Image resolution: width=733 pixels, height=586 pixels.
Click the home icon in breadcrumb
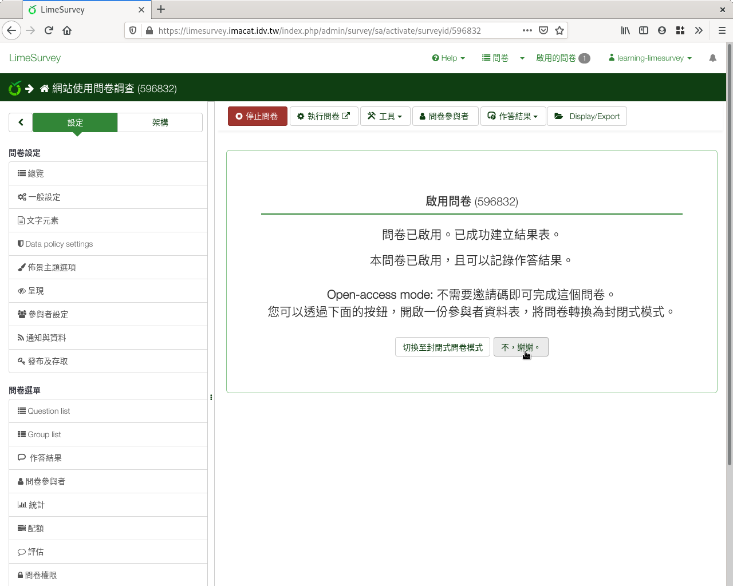[x=45, y=88]
